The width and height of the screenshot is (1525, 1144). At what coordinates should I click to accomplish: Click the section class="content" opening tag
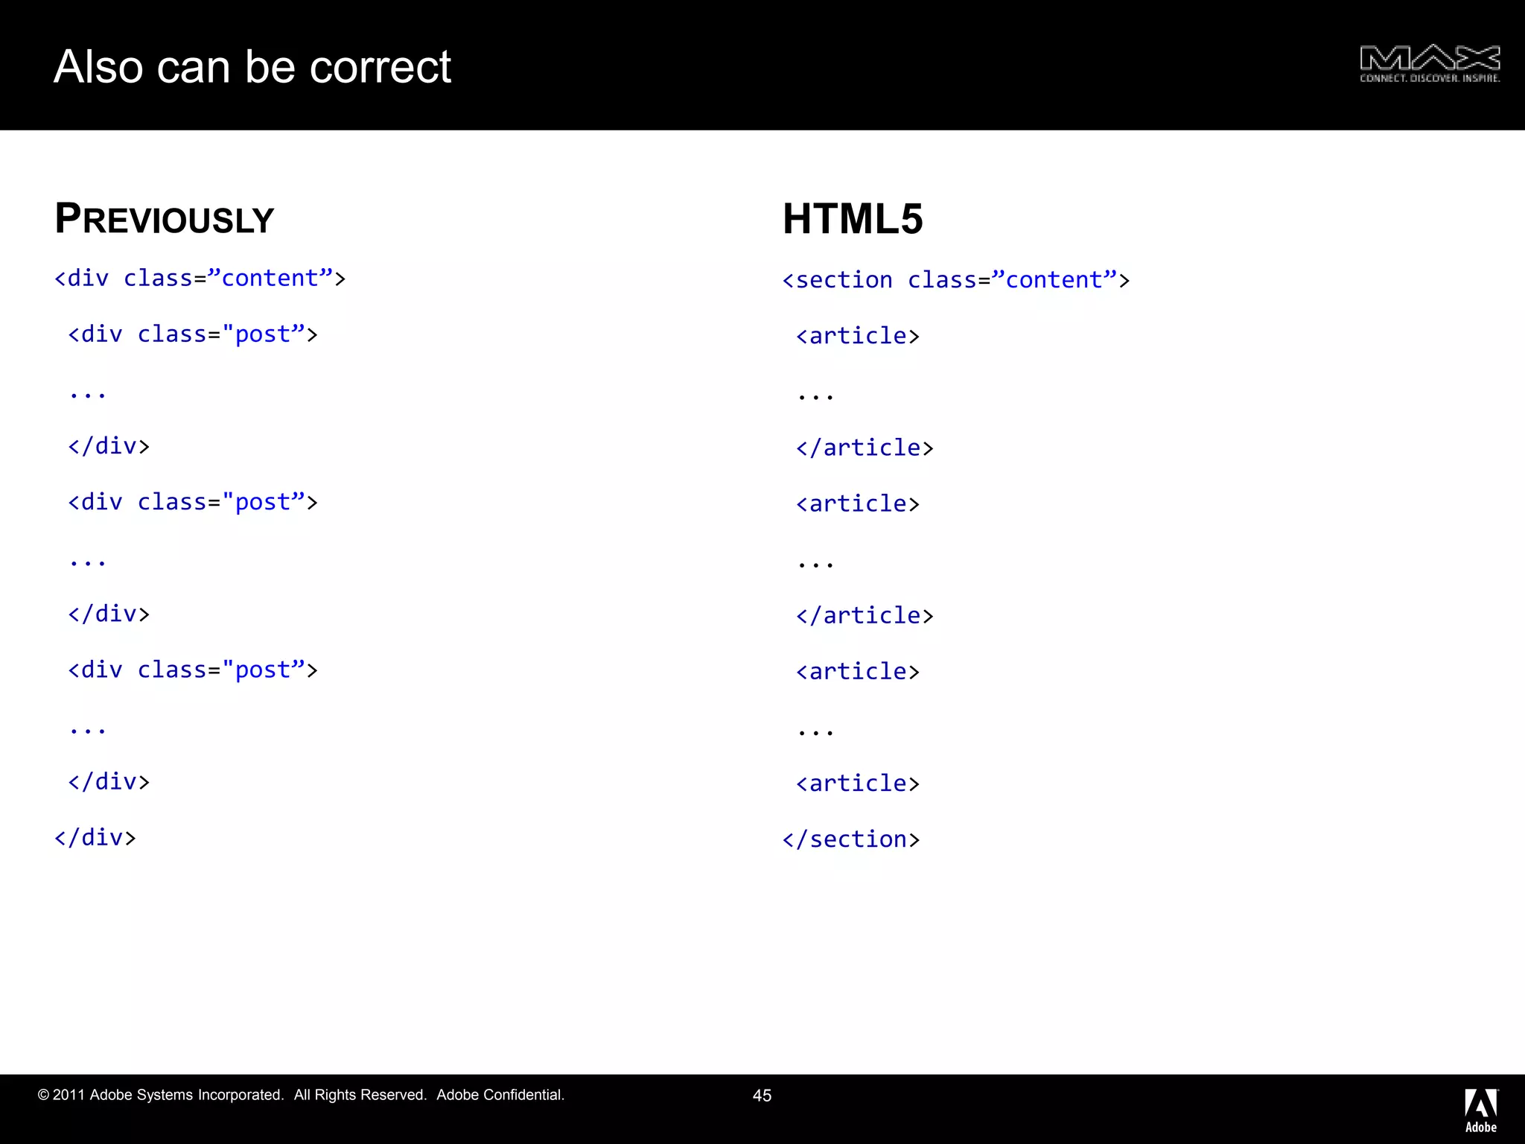(955, 280)
